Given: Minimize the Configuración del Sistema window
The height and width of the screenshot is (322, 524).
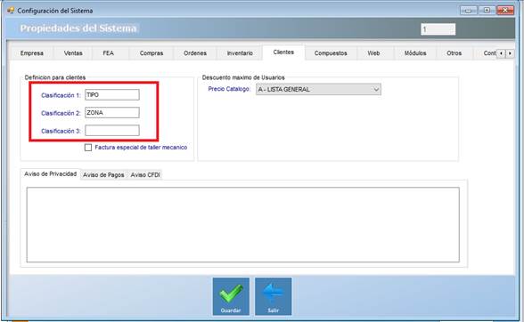Looking at the screenshot, I should point(469,11).
